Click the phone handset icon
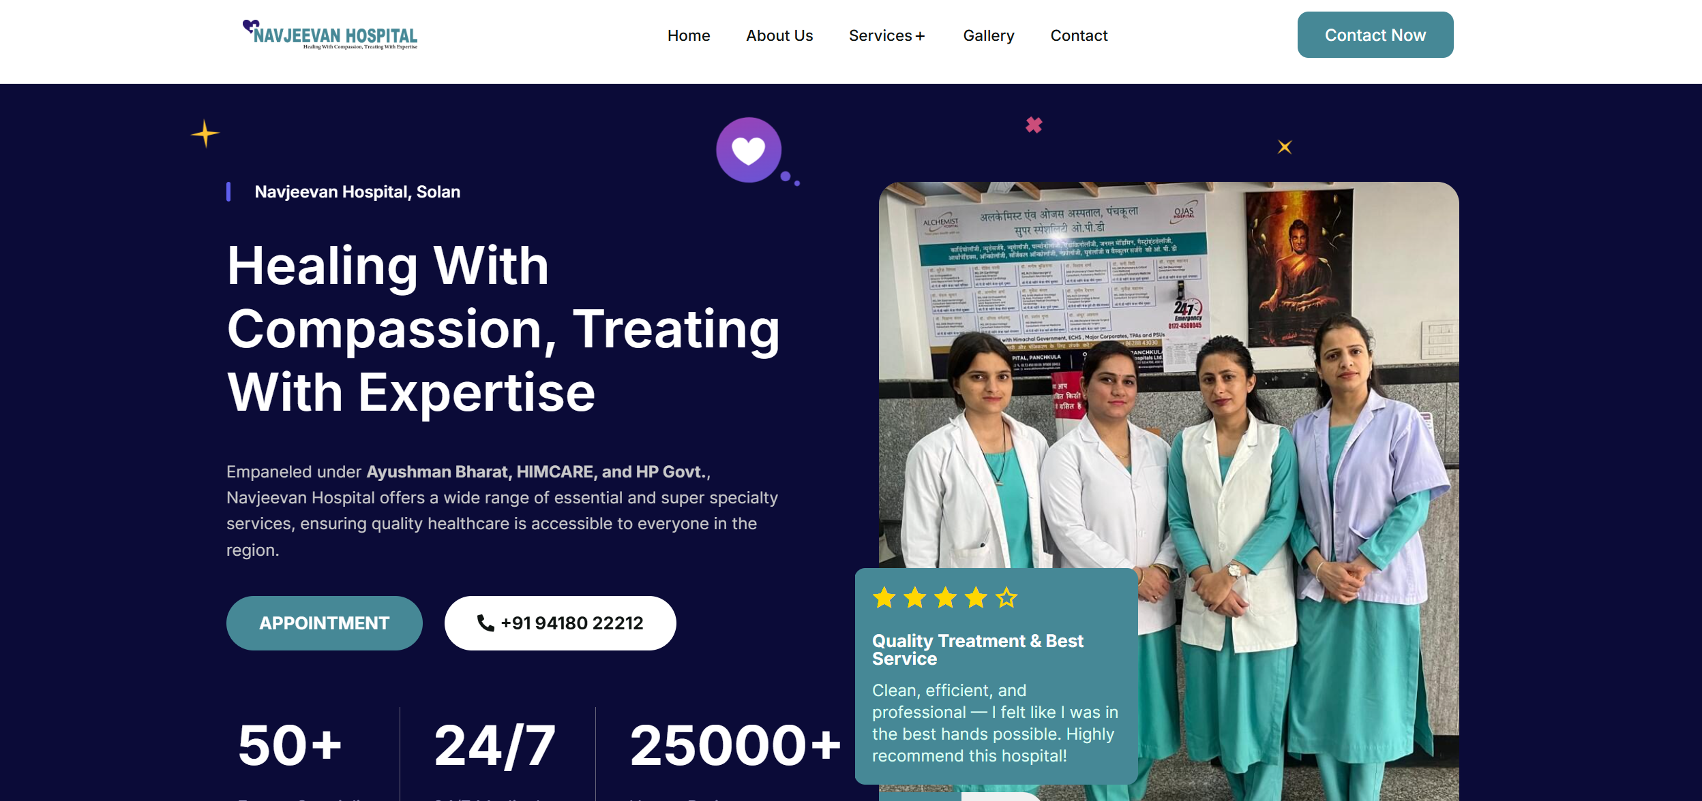1702x801 pixels. [486, 623]
